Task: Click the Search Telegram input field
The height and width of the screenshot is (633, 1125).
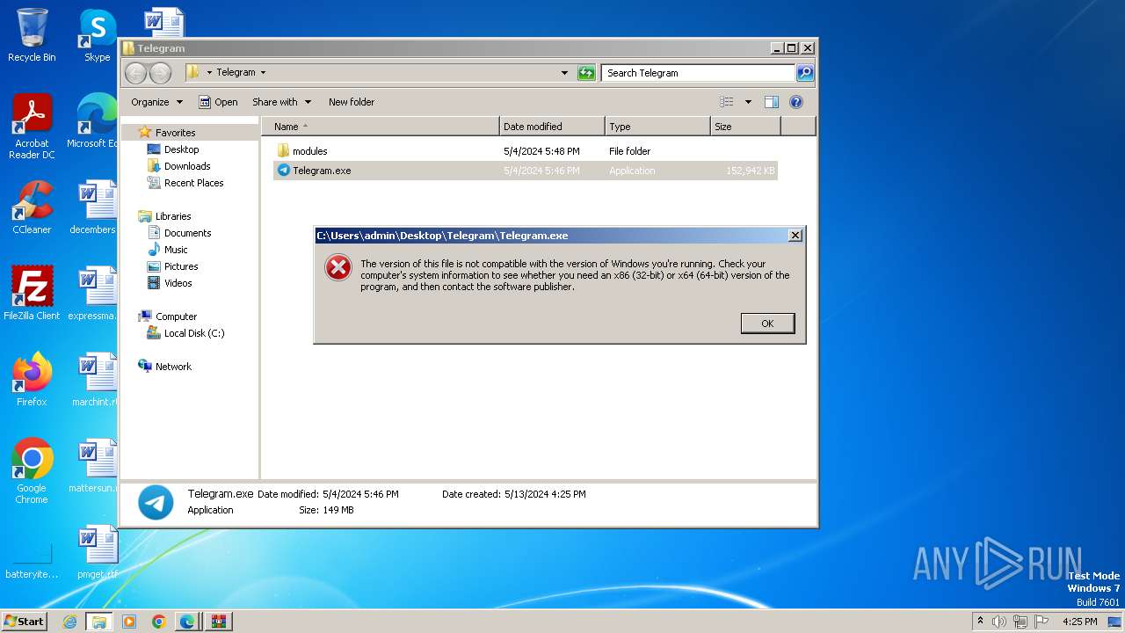Action: coord(699,73)
